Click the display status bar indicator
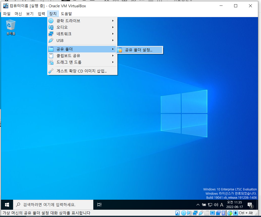The height and width of the screenshot is (217, 261). [212, 213]
